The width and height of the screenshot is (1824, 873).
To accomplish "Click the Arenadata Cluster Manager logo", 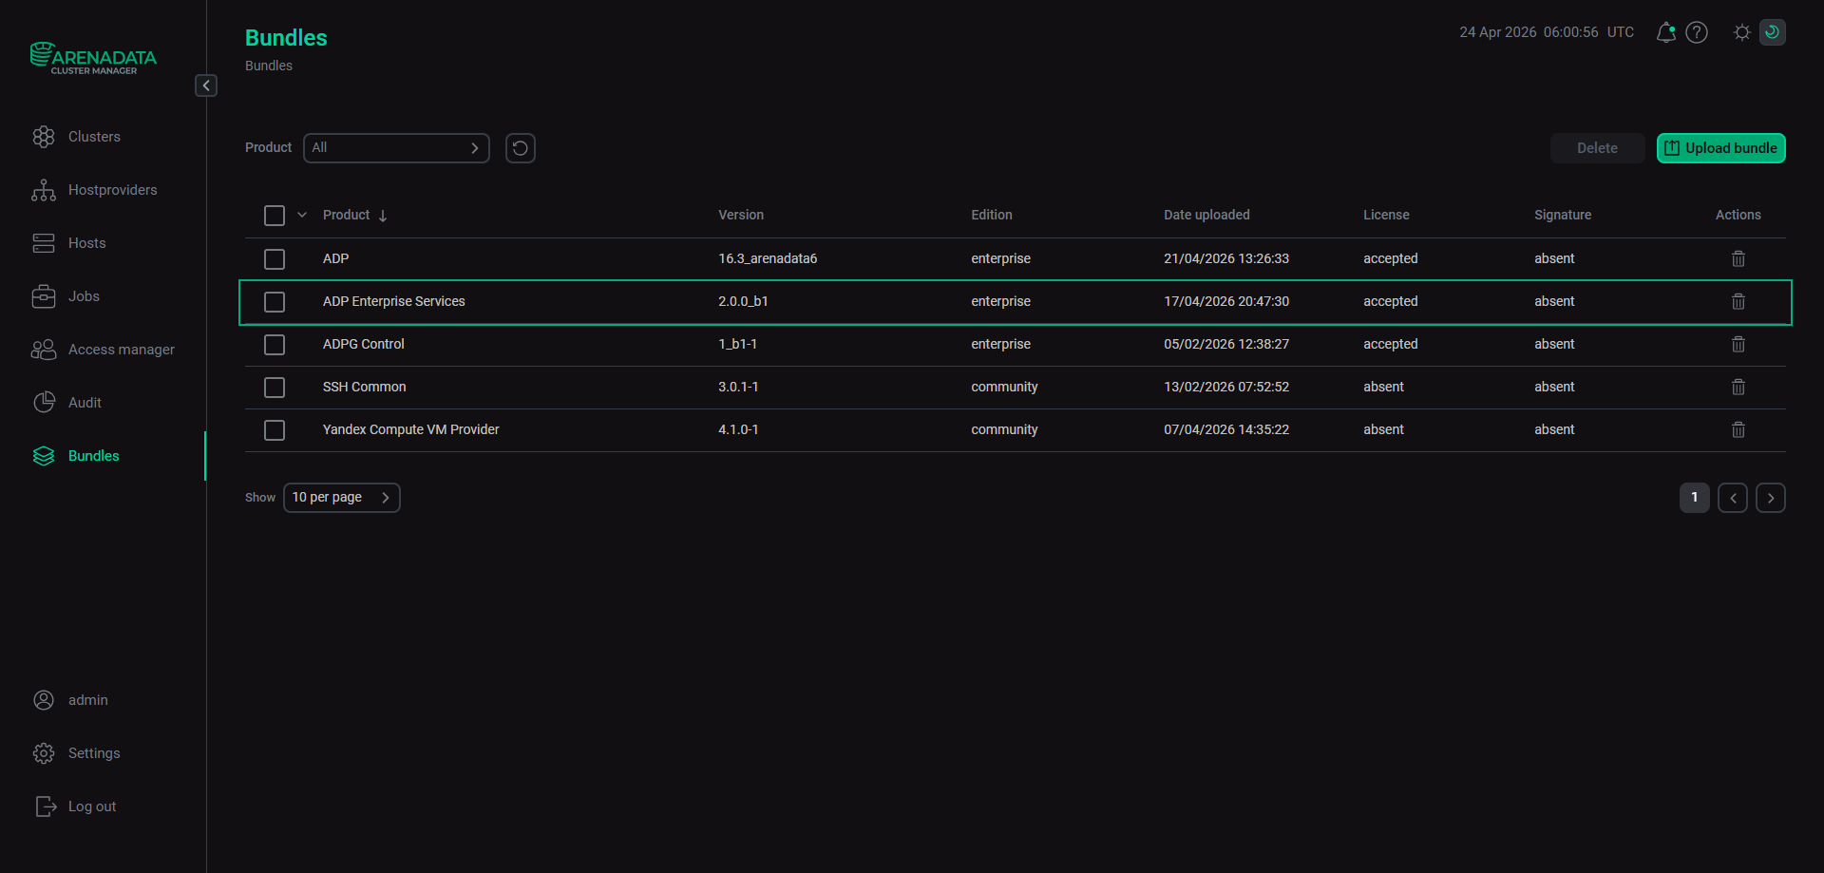I will coord(93,58).
